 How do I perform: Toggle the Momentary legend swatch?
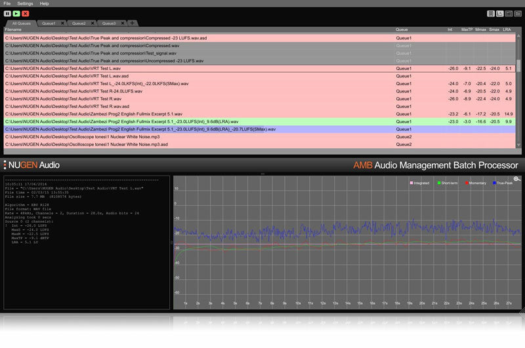467,183
